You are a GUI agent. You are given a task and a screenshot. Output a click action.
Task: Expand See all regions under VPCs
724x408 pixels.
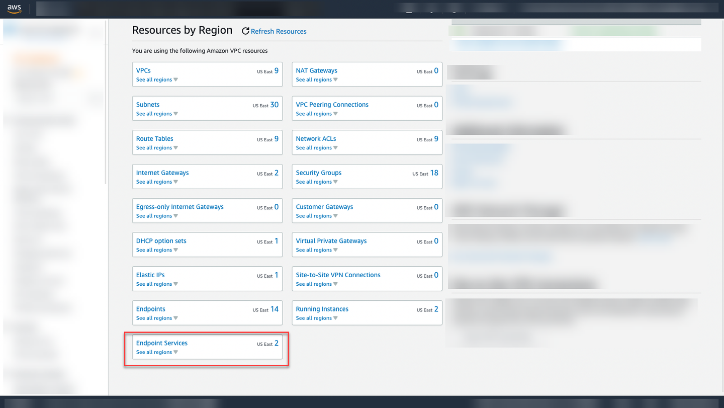(x=157, y=79)
